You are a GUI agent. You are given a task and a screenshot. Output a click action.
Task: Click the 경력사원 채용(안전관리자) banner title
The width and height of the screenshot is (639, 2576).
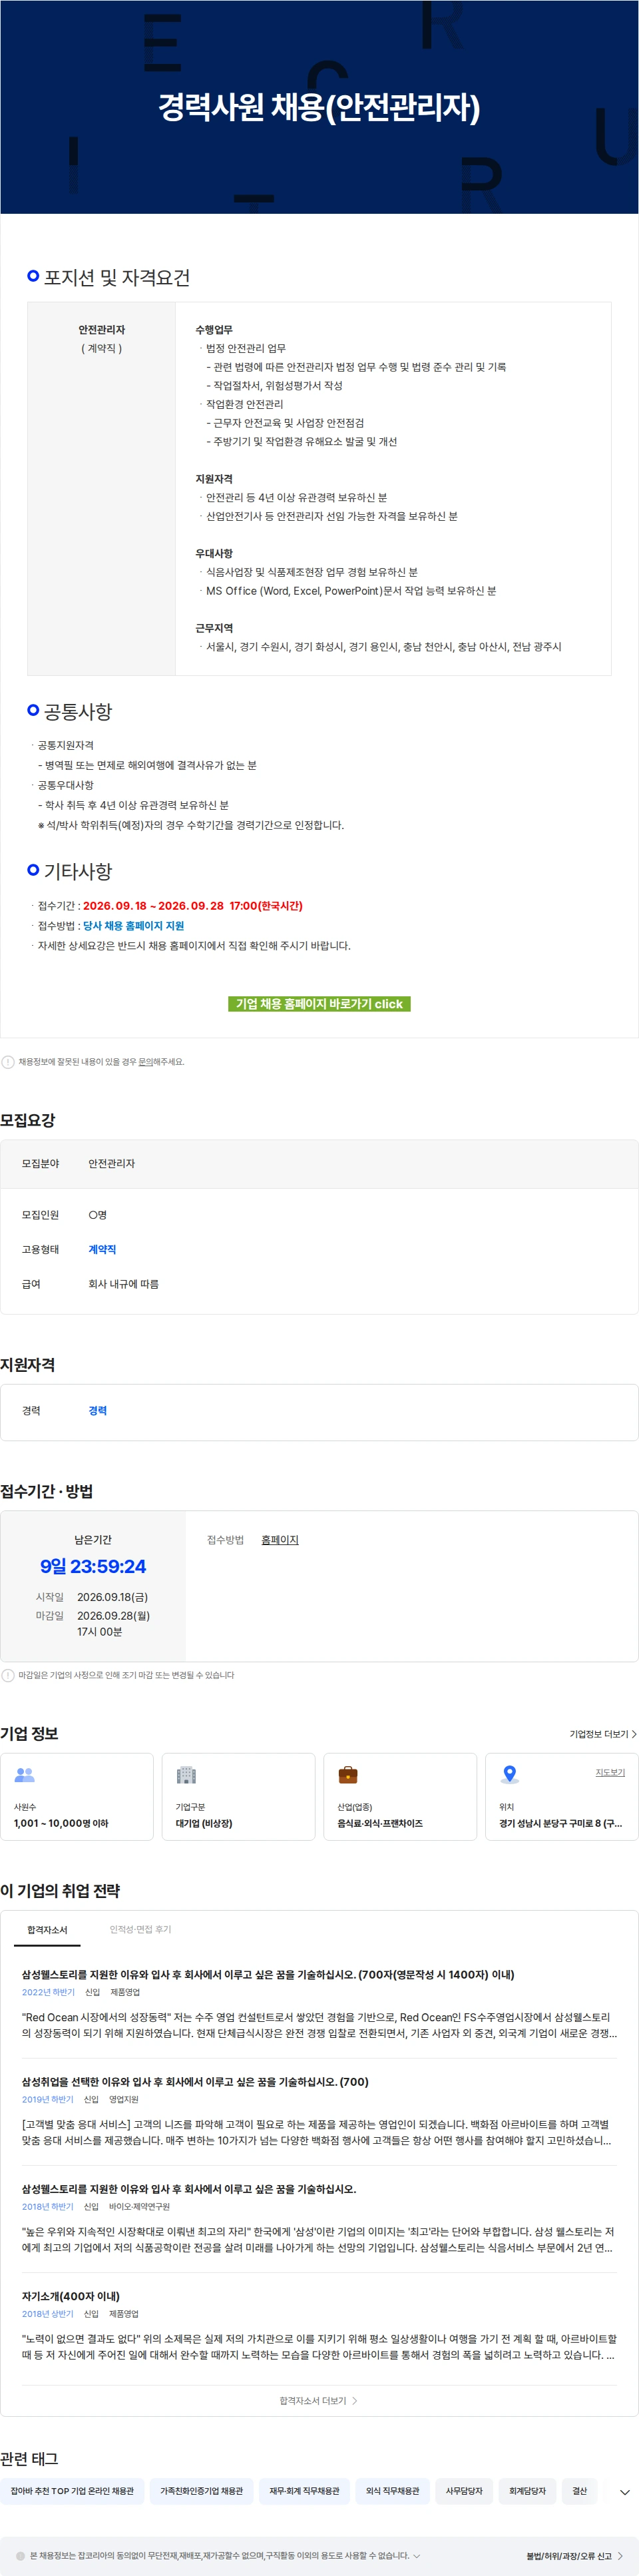319,107
